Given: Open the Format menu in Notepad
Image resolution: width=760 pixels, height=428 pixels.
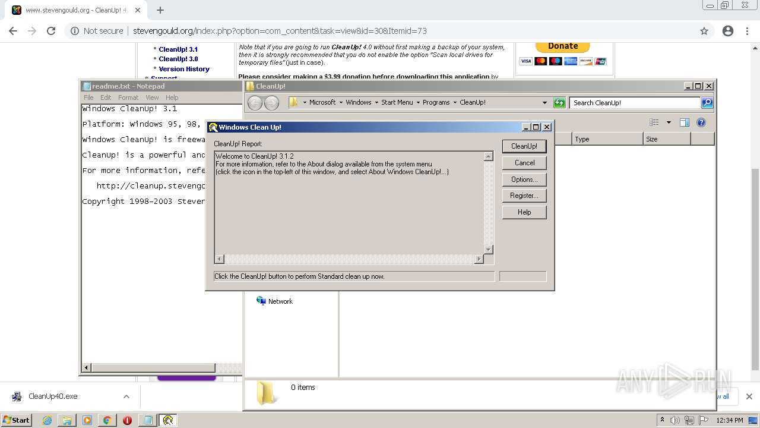Looking at the screenshot, I should pos(128,97).
